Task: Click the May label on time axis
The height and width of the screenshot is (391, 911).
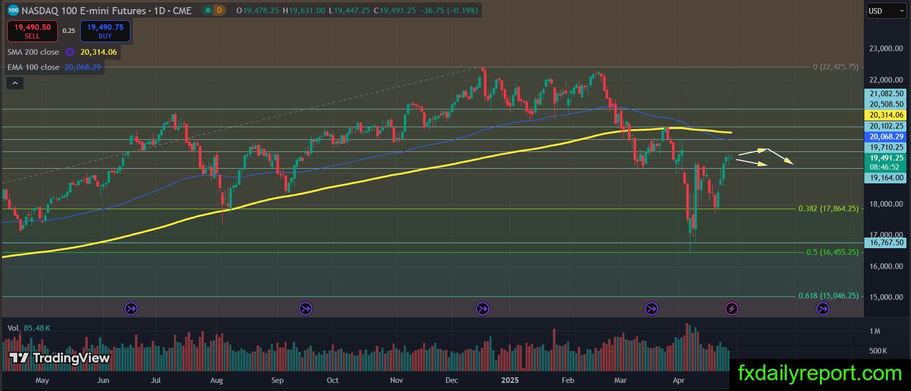Action: coord(42,380)
